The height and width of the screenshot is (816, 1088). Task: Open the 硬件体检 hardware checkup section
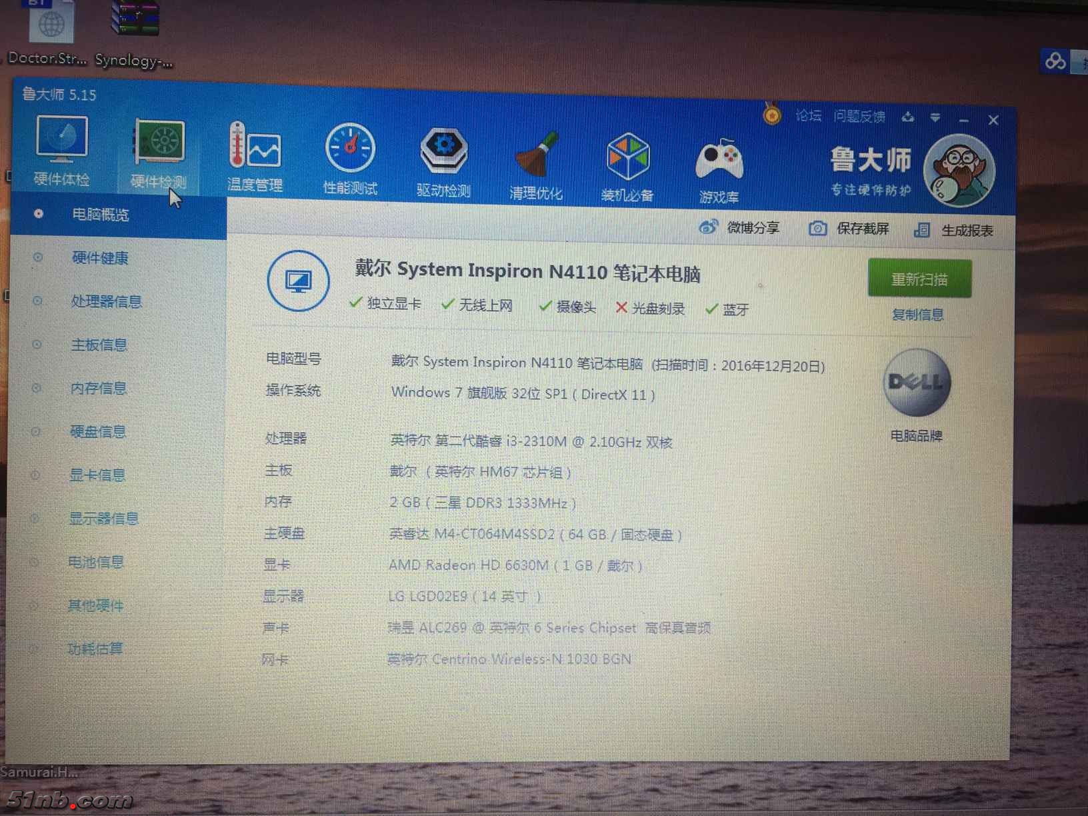coord(61,151)
